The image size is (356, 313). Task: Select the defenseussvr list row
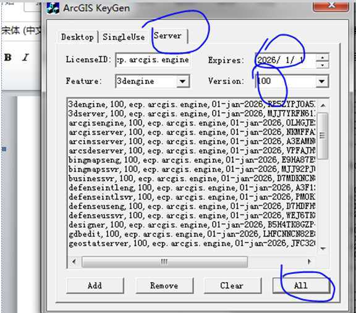click(192, 215)
